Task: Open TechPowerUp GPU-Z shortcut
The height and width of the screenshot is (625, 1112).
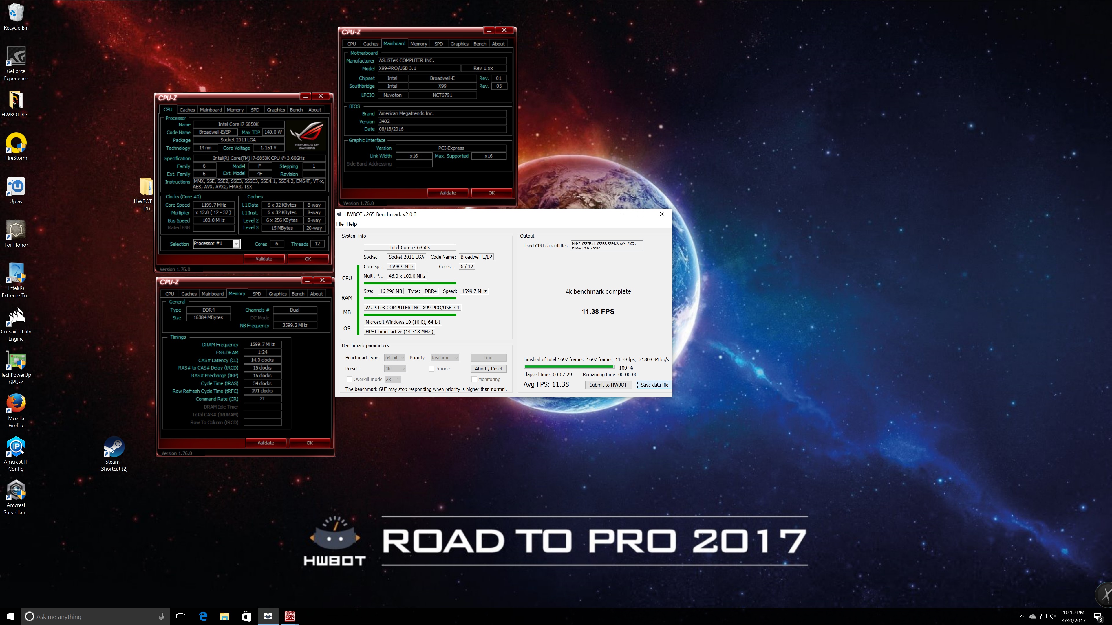Action: pos(16,367)
